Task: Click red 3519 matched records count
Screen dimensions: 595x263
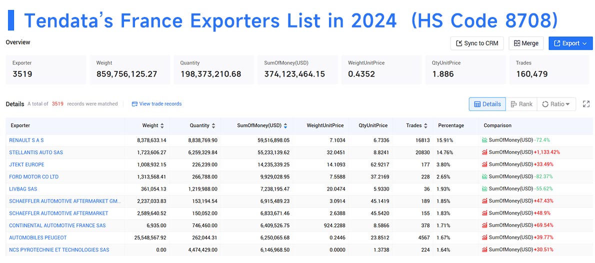Action: coord(57,104)
